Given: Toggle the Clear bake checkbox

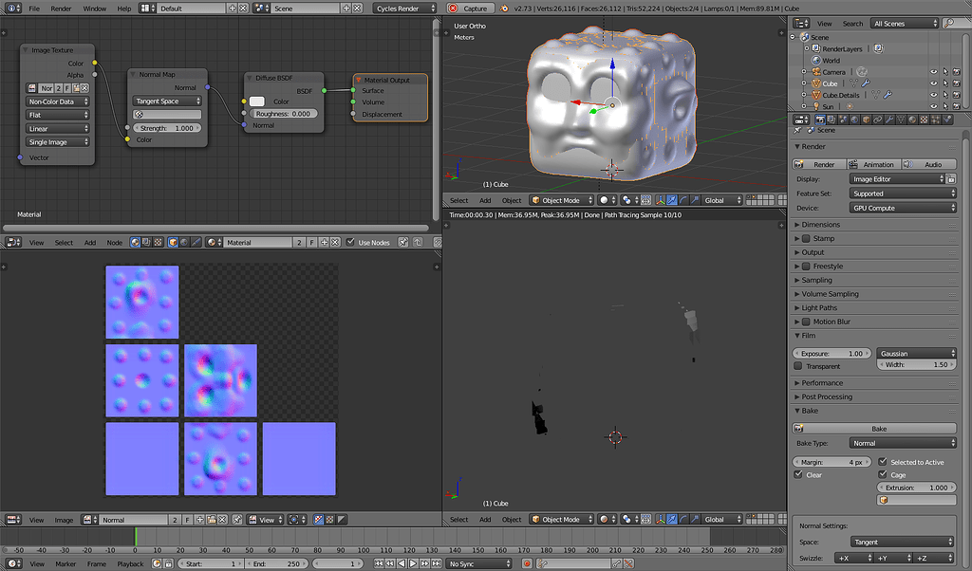Looking at the screenshot, I should [x=797, y=474].
